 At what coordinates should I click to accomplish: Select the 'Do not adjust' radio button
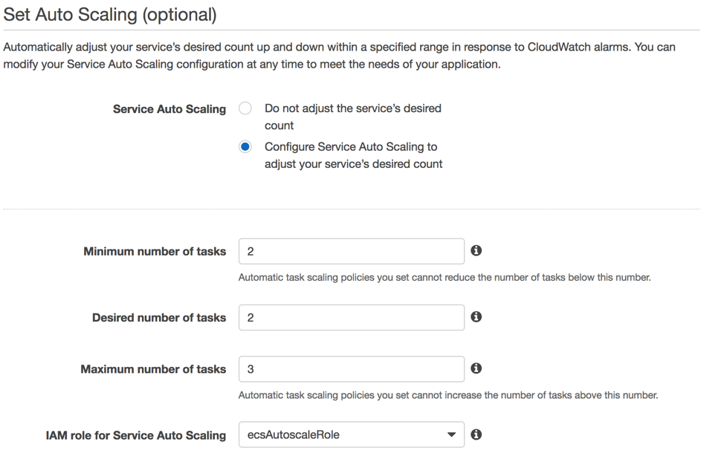(245, 108)
